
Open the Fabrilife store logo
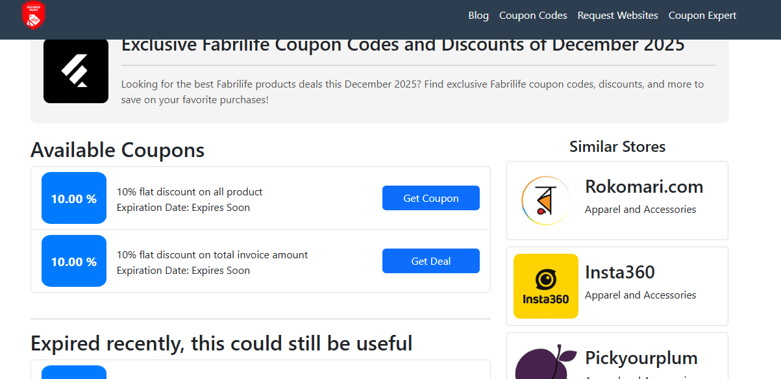pyautogui.click(x=75, y=71)
